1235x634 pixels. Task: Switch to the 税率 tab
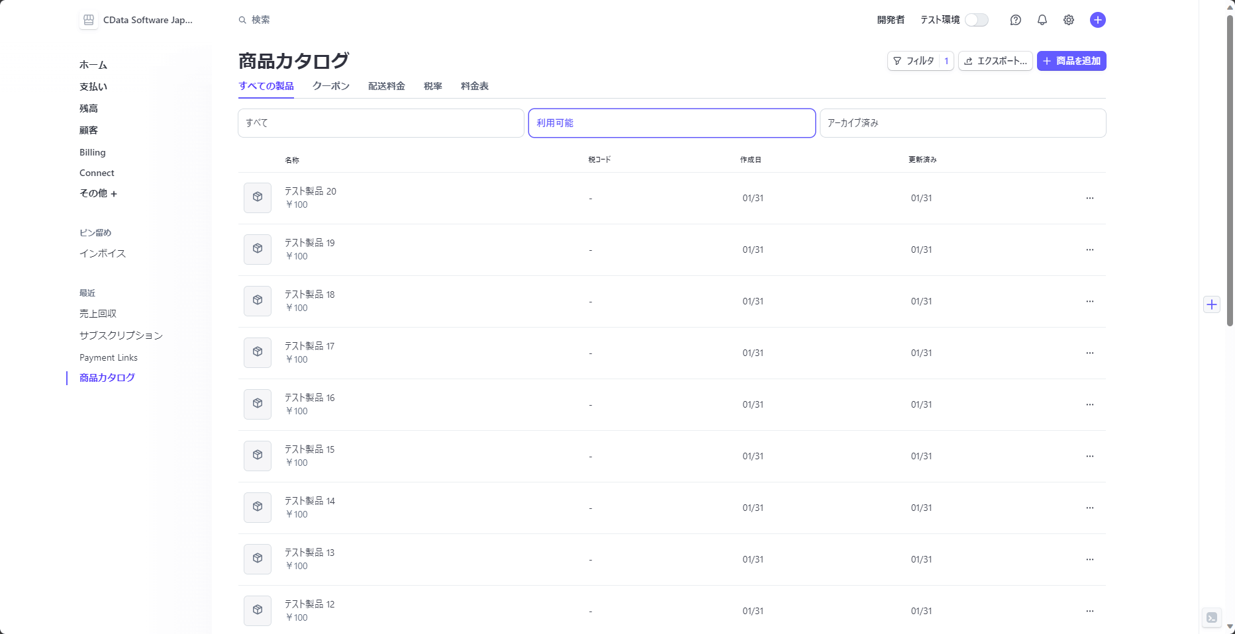(x=433, y=86)
